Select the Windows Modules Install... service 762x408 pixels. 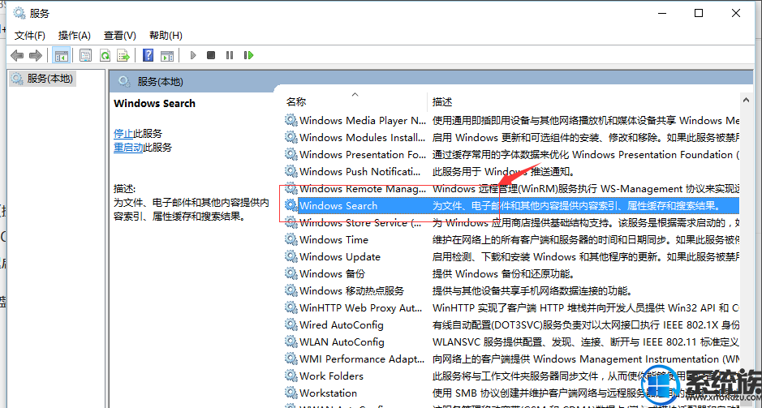pyautogui.click(x=363, y=137)
